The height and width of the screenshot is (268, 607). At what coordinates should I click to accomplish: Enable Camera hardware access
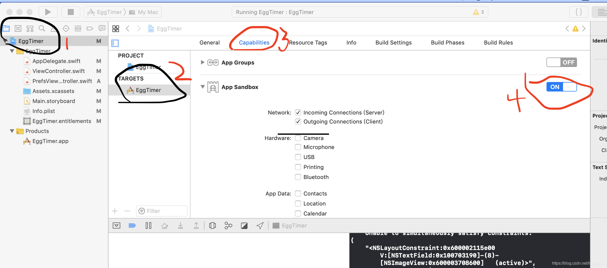[298, 138]
